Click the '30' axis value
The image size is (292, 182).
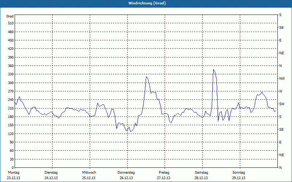click(x=12, y=159)
